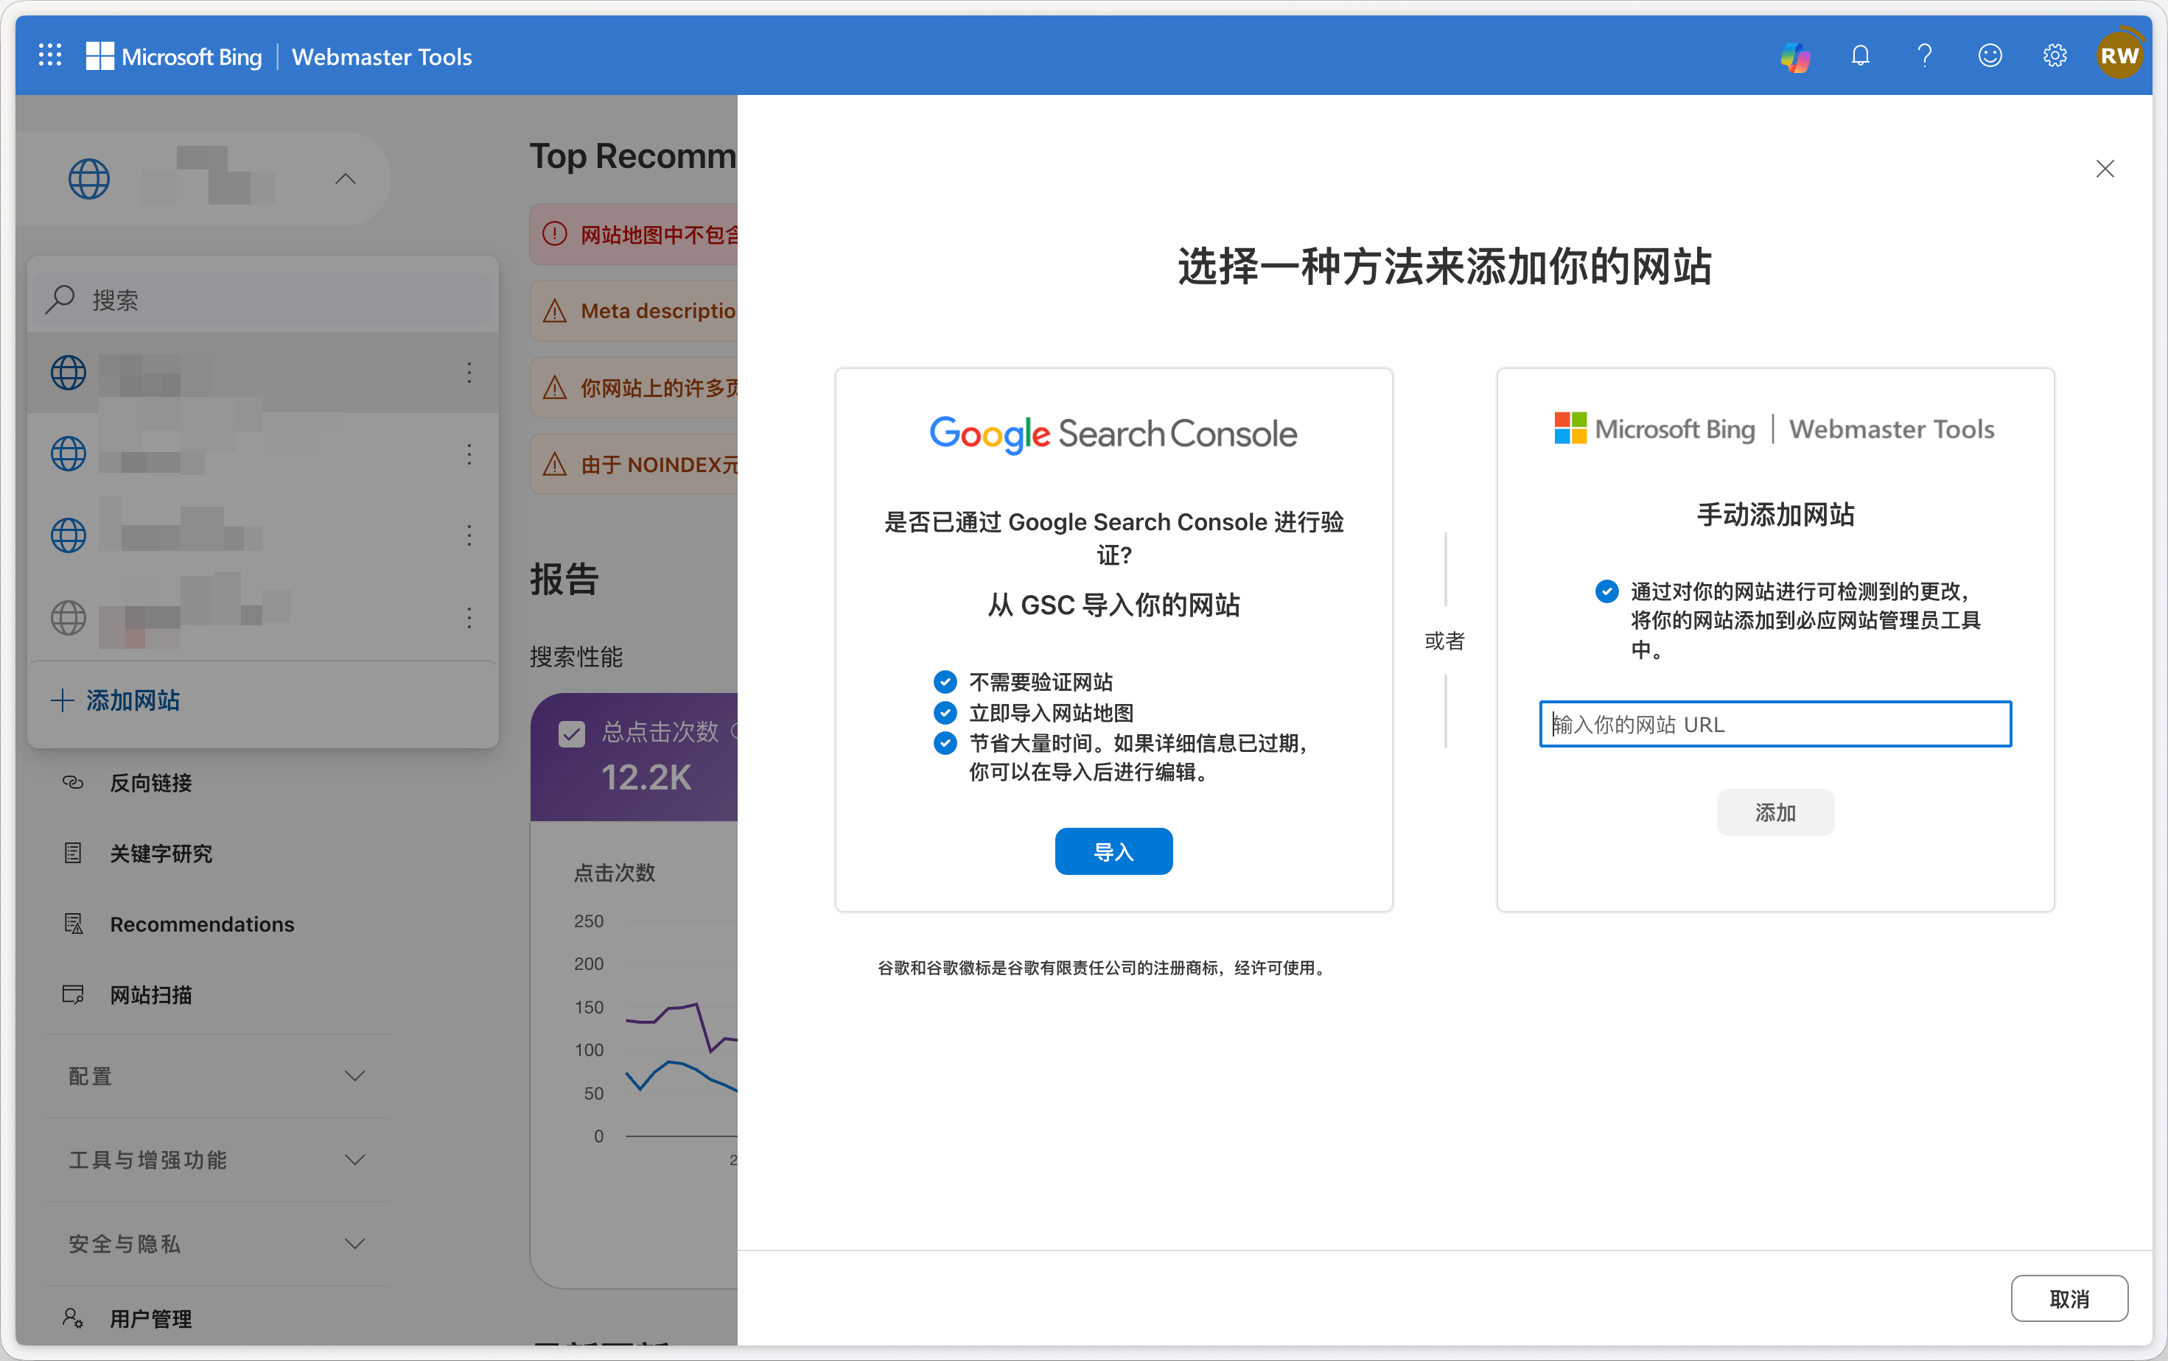This screenshot has width=2168, height=1361.
Task: Open more options for the fourth site
Action: click(469, 617)
